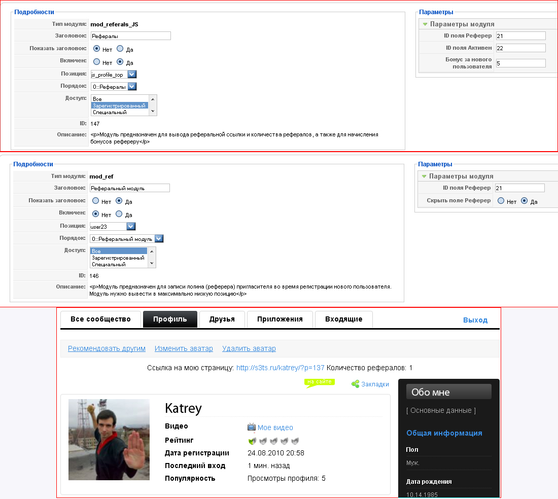Click Удалить аватар link
This screenshot has width=558, height=499.
click(x=249, y=348)
